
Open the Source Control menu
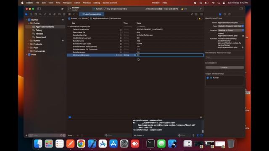coord(110,3)
